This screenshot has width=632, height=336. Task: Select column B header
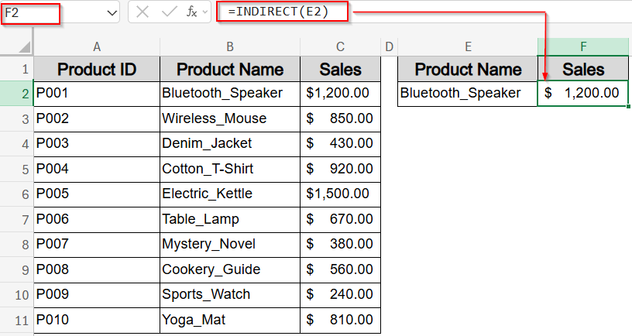[230, 46]
